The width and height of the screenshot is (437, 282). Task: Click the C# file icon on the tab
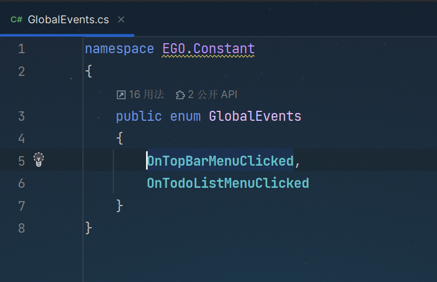(x=16, y=20)
